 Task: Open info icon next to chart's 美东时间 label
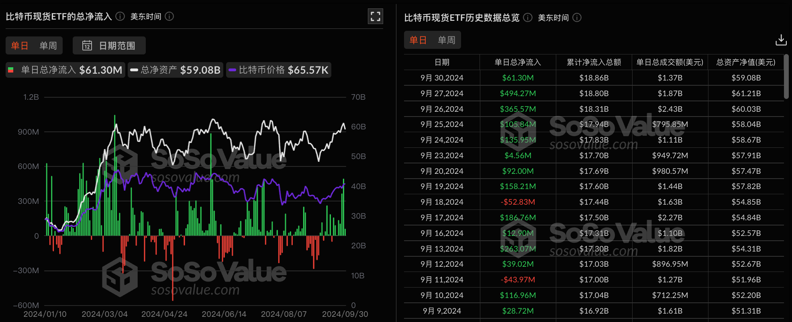169,16
